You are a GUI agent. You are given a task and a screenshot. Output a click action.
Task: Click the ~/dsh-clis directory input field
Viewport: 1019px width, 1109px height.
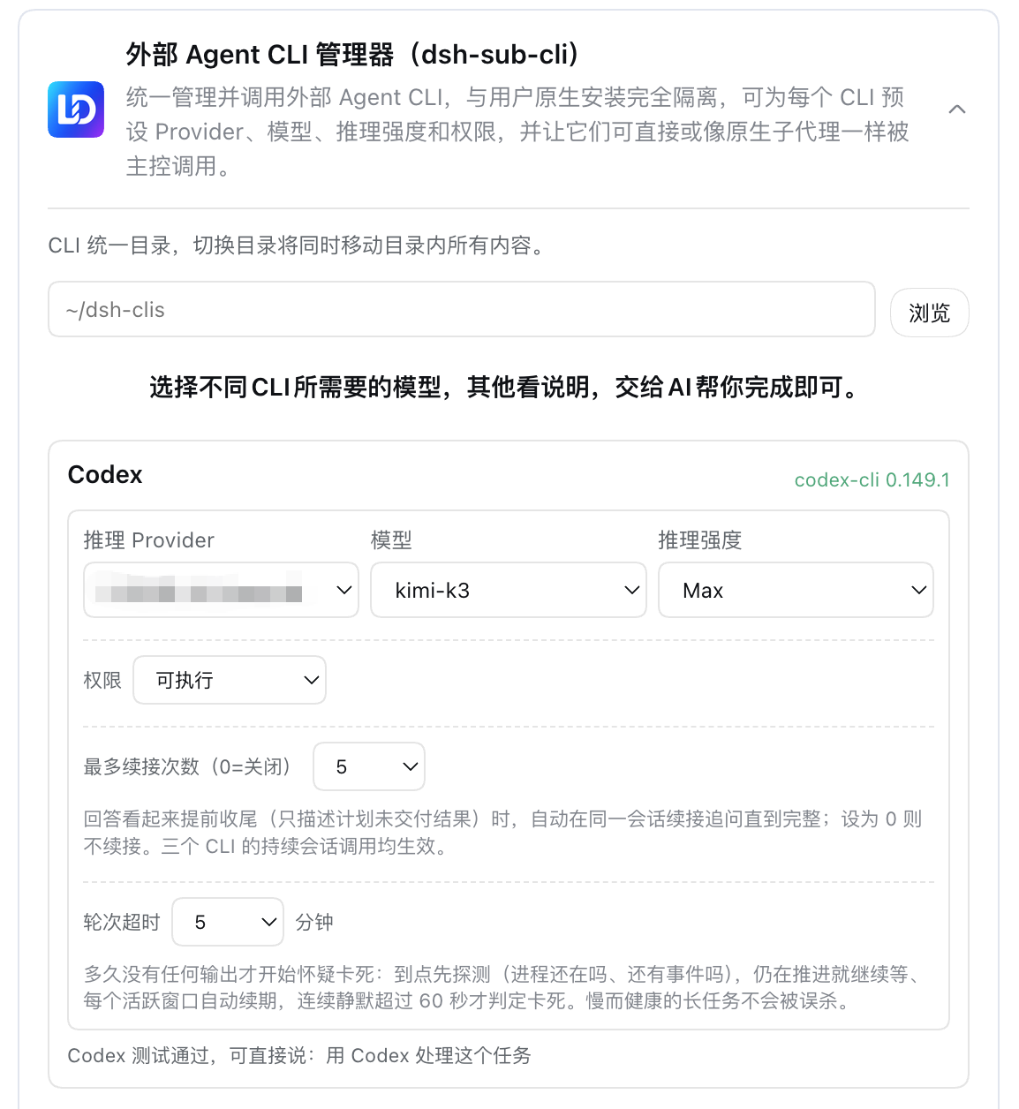coord(462,309)
